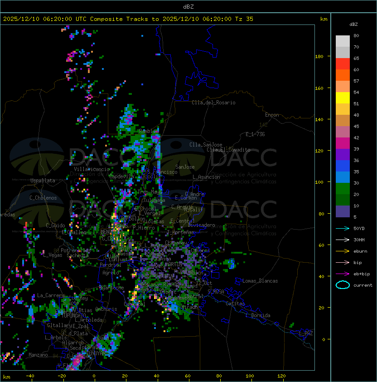
Task: Pick the gold 48-51 dBZ swatch
Action: [x=343, y=109]
